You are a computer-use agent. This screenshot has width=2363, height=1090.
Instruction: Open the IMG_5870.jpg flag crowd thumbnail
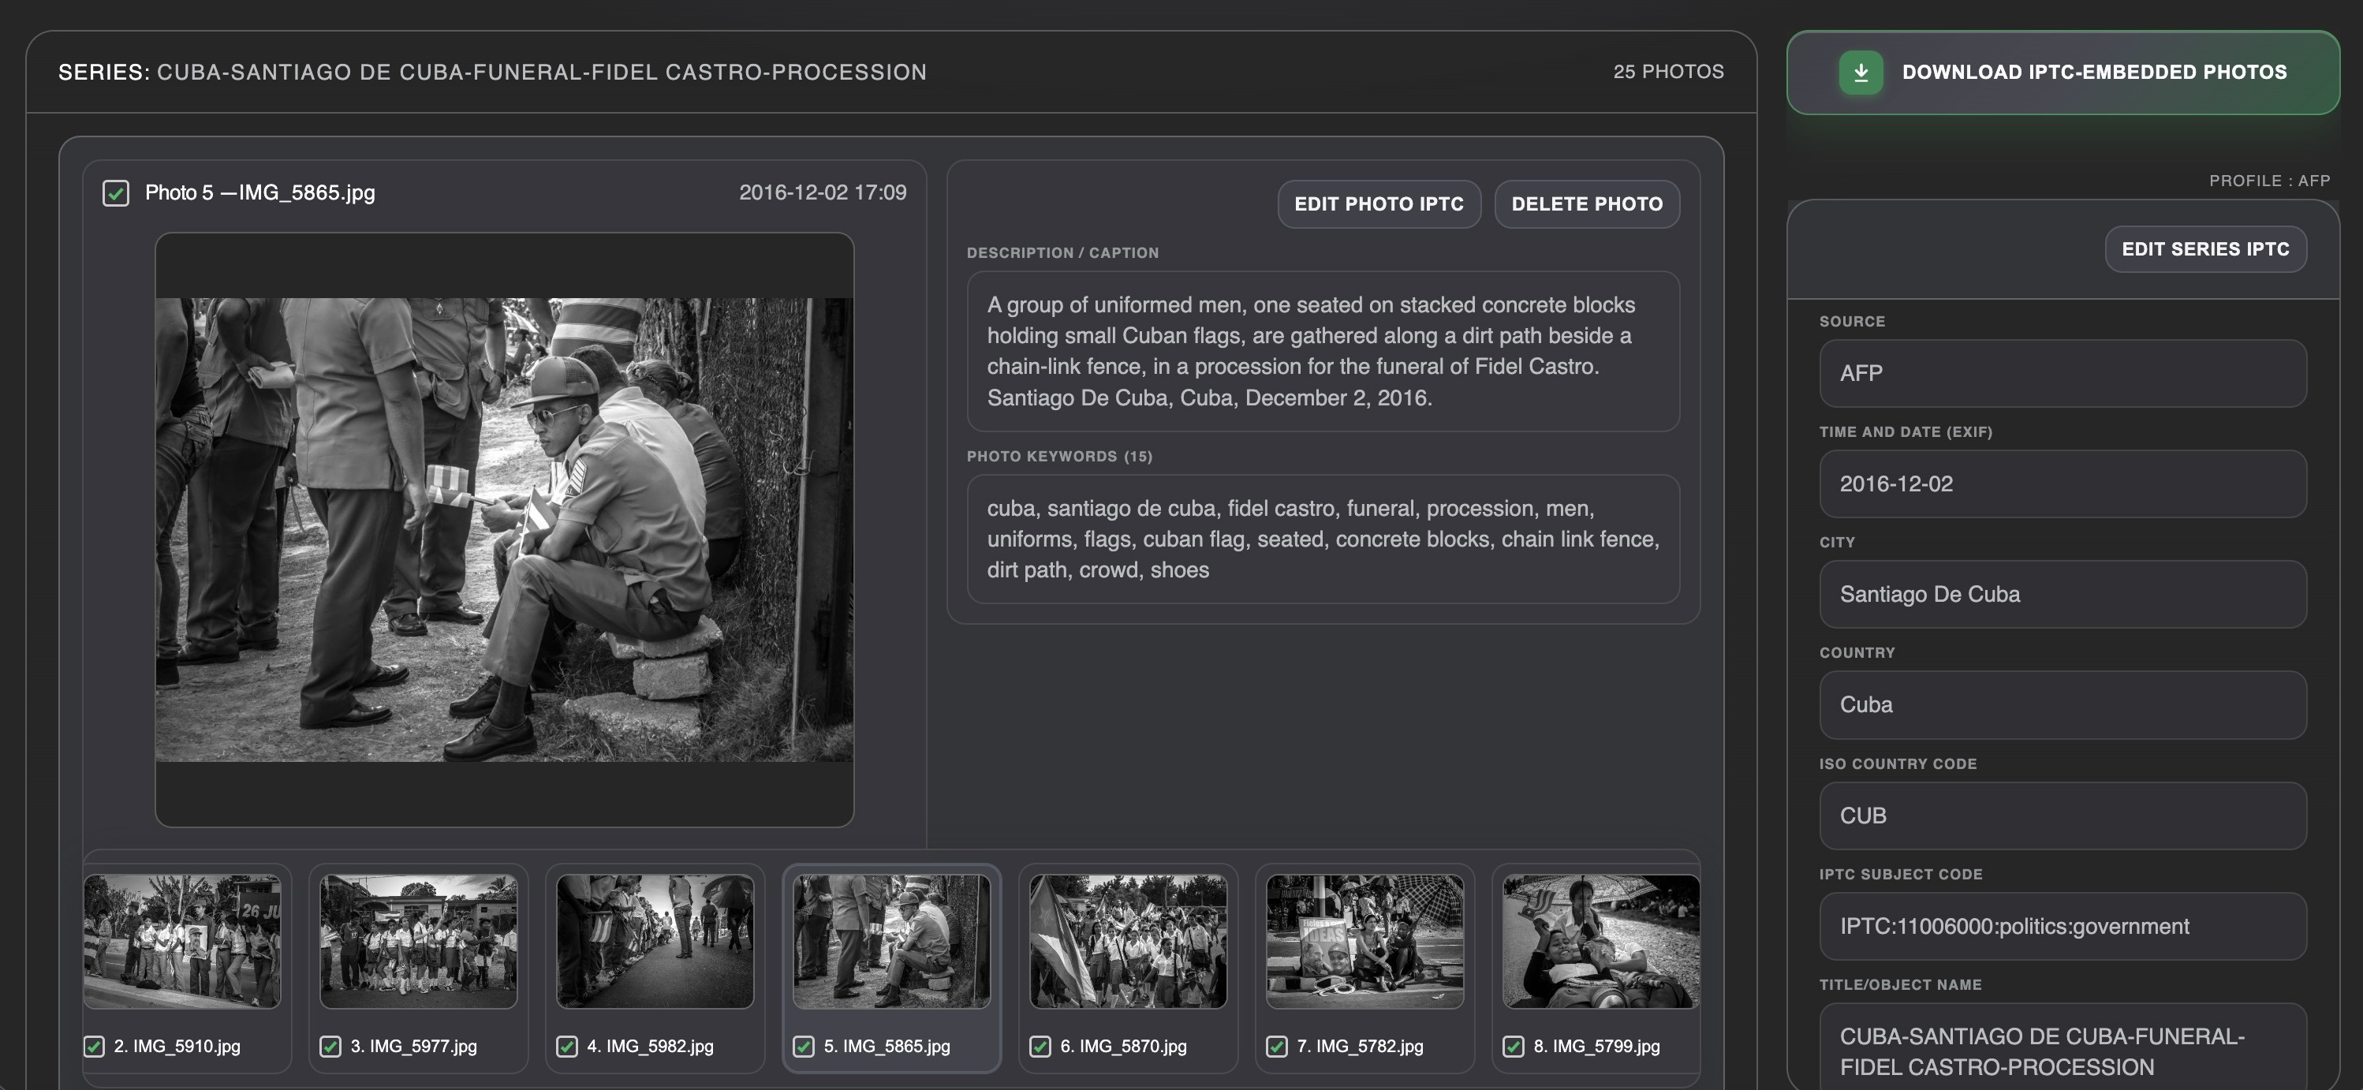click(x=1129, y=942)
